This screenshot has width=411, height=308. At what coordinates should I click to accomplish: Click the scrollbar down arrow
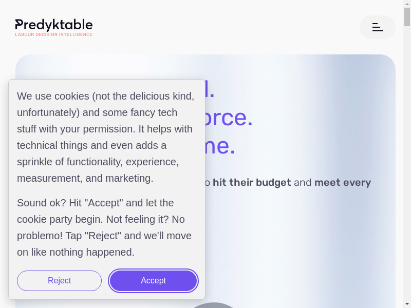(x=407, y=304)
